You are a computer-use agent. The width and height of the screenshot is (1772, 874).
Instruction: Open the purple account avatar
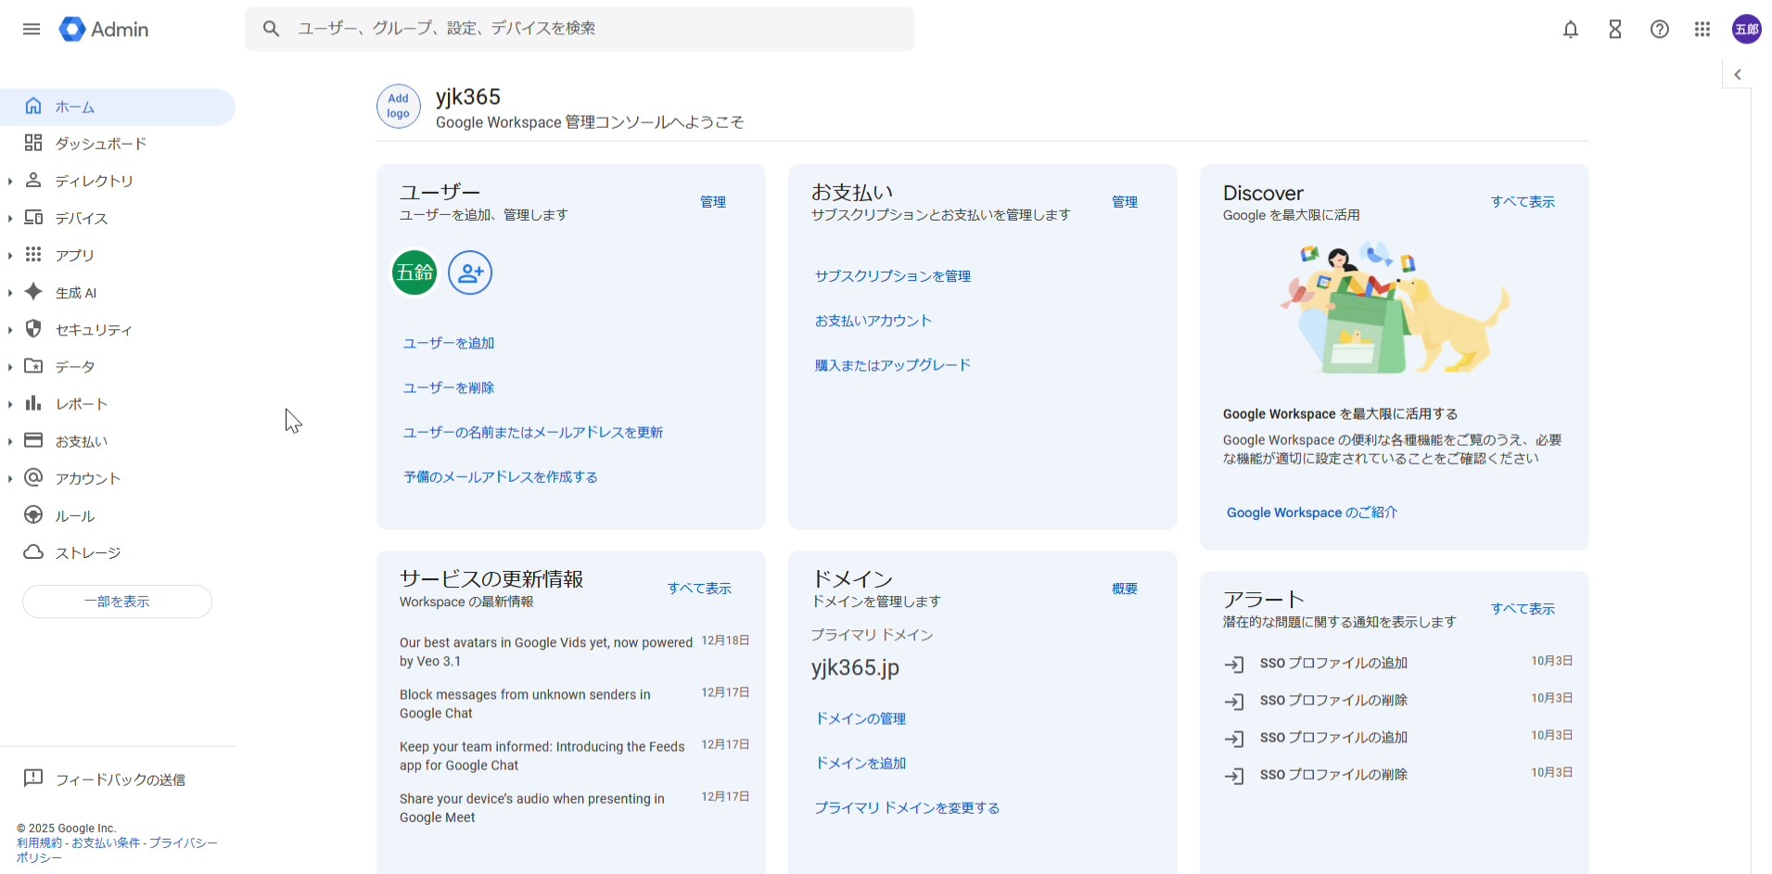[x=1746, y=30]
